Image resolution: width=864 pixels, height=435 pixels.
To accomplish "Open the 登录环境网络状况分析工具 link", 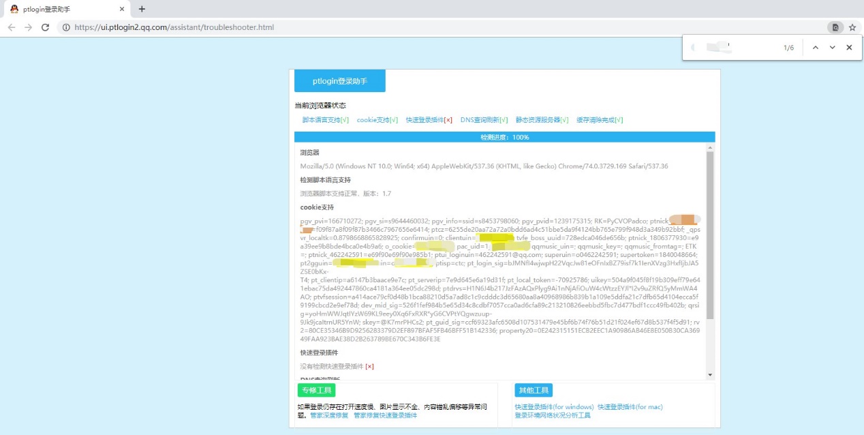I will 553,415.
